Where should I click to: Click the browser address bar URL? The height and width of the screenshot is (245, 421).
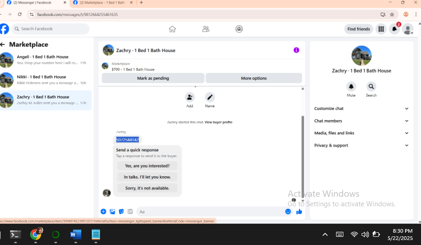(x=77, y=15)
